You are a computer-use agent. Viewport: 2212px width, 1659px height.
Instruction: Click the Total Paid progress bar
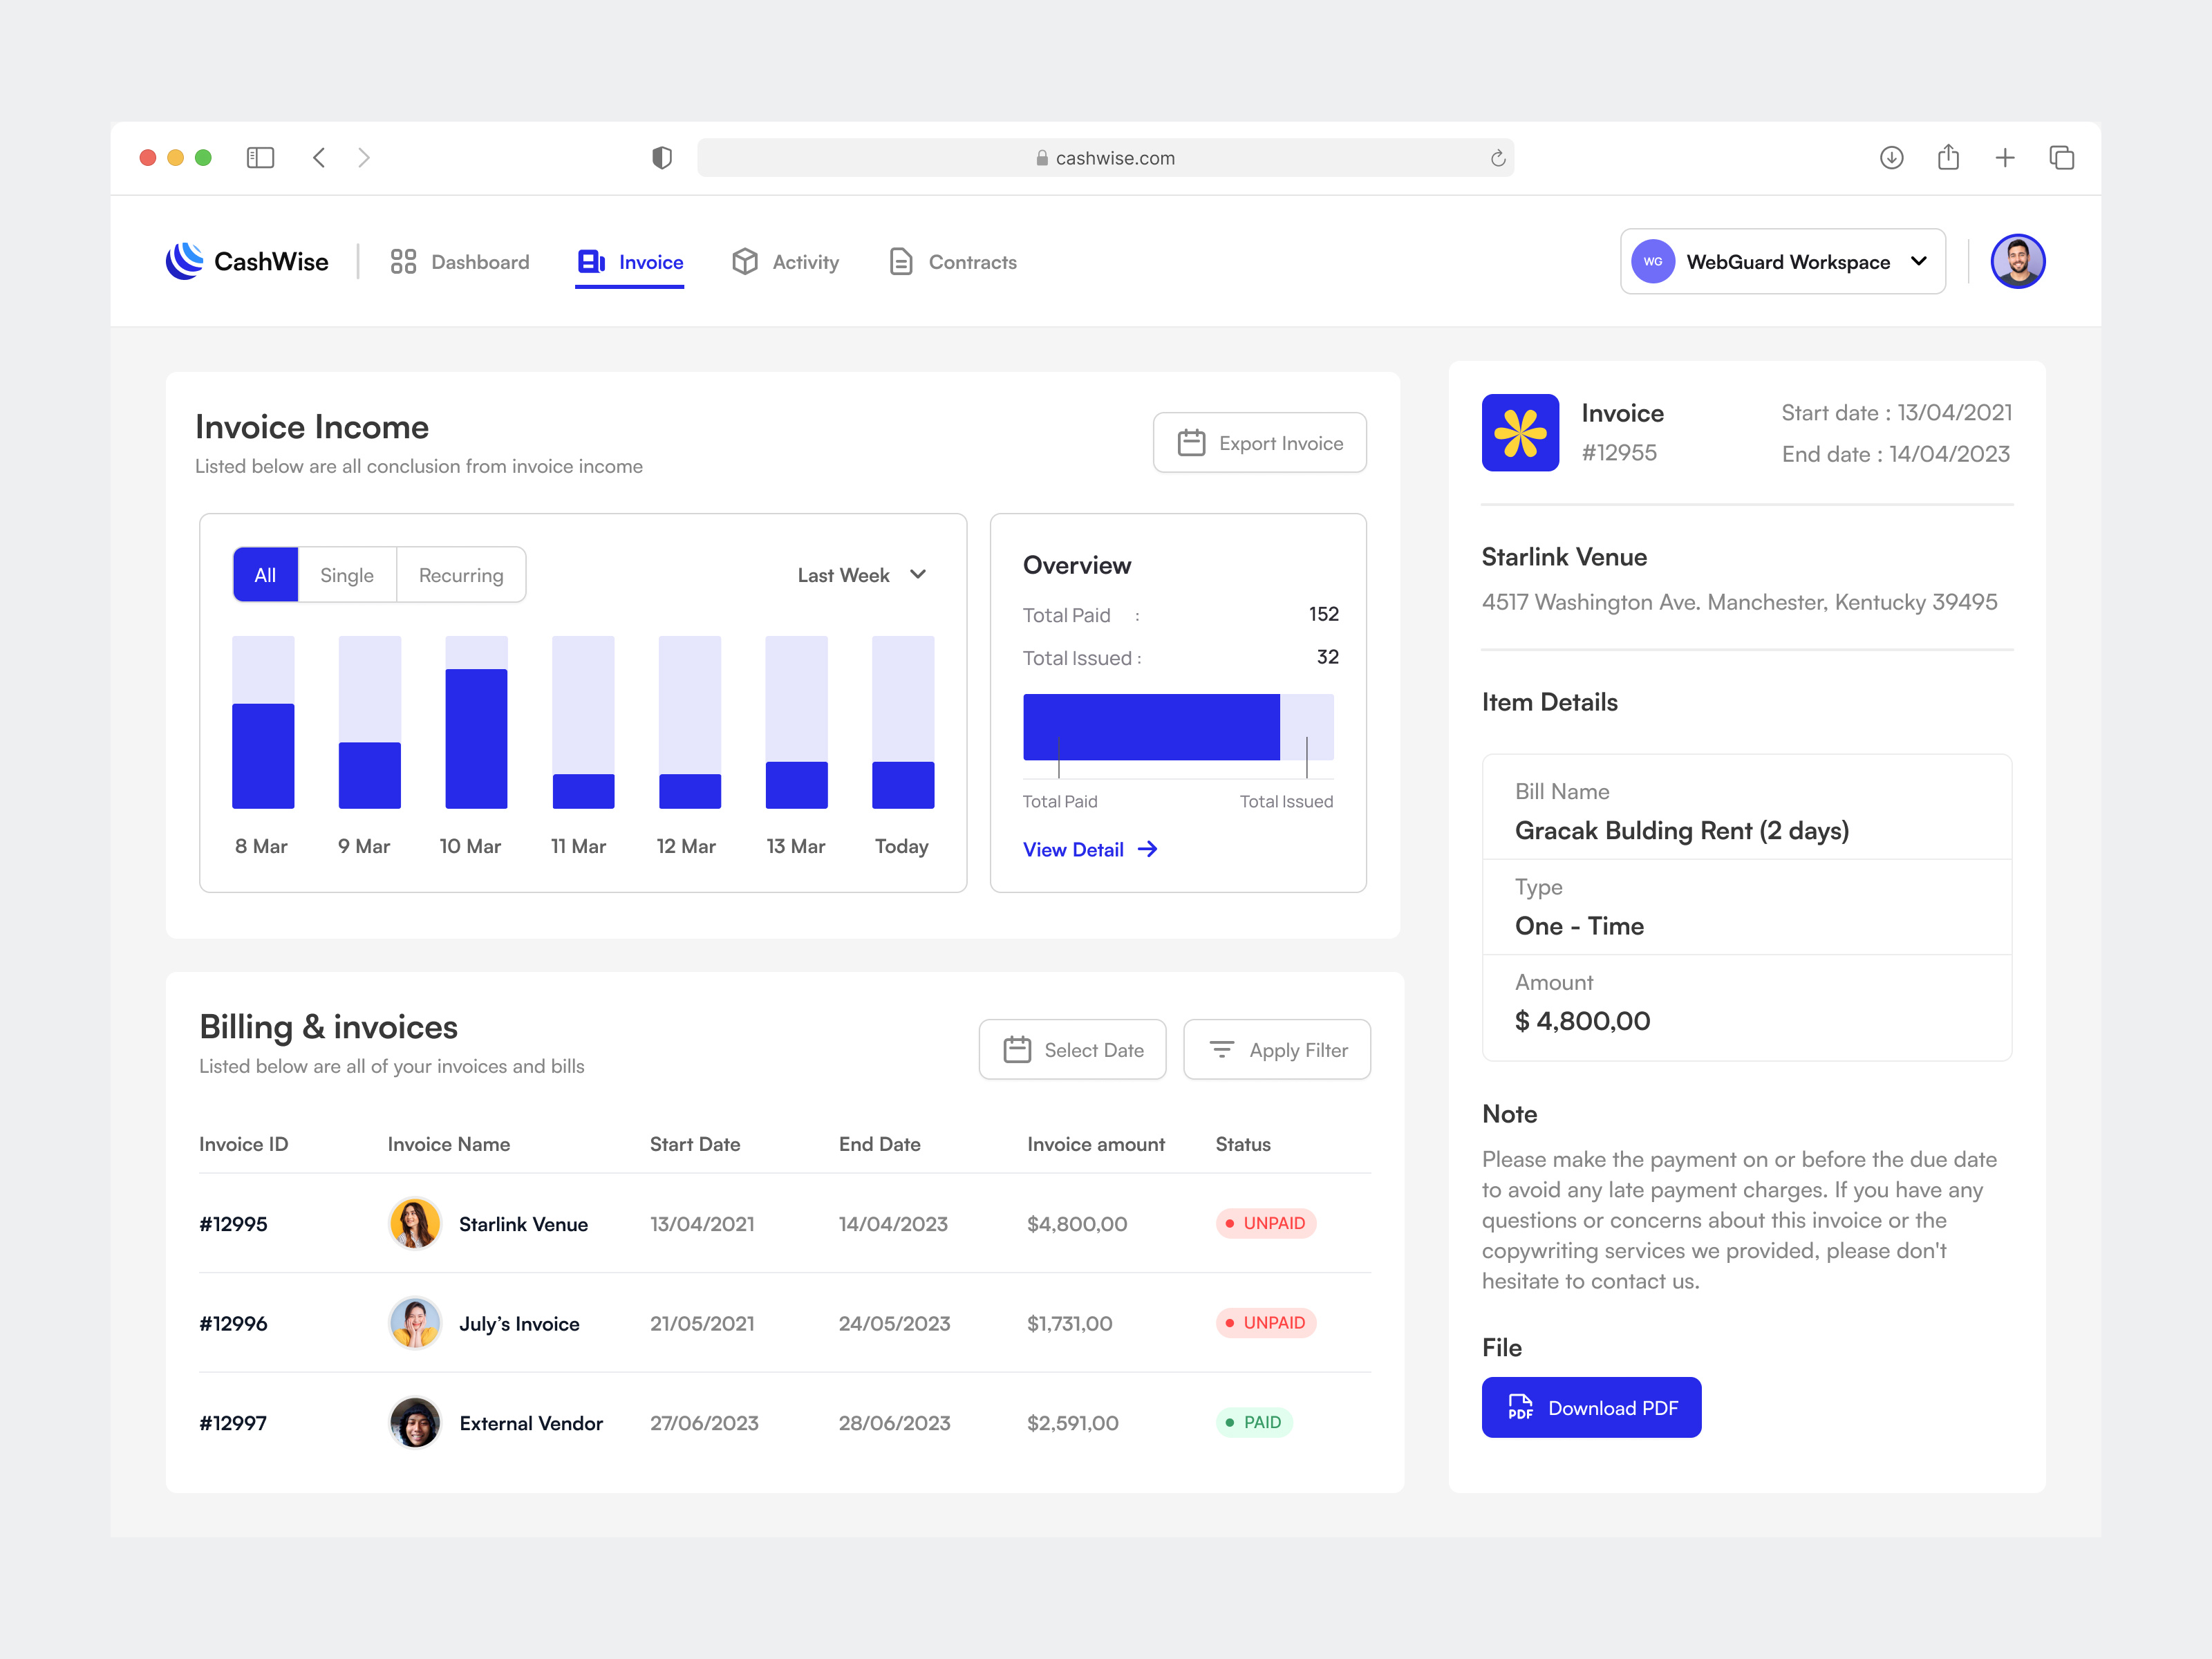pos(1150,728)
